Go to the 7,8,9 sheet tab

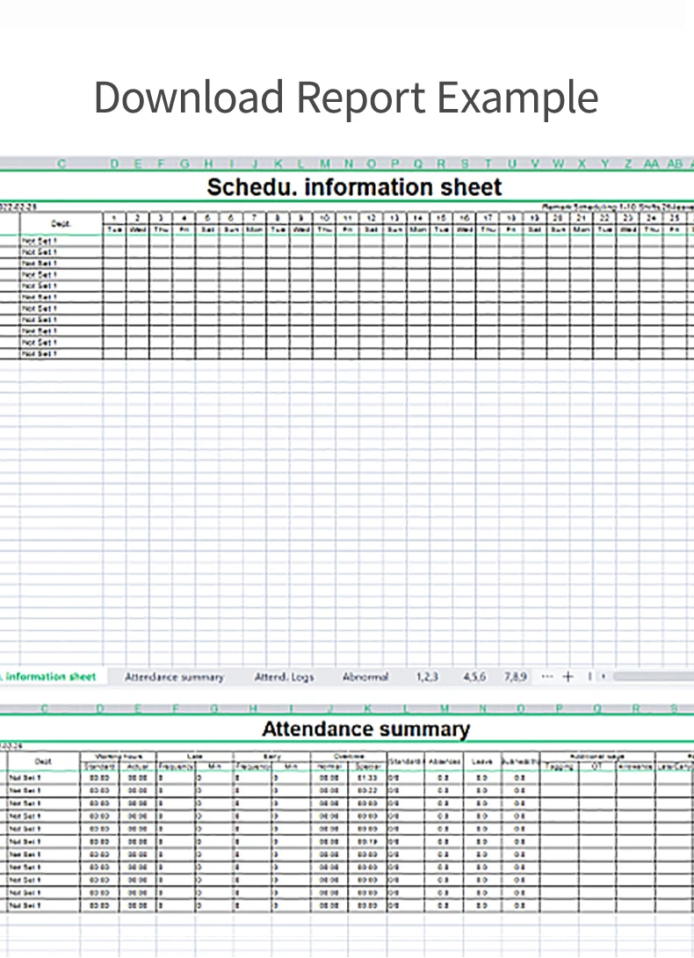point(516,678)
